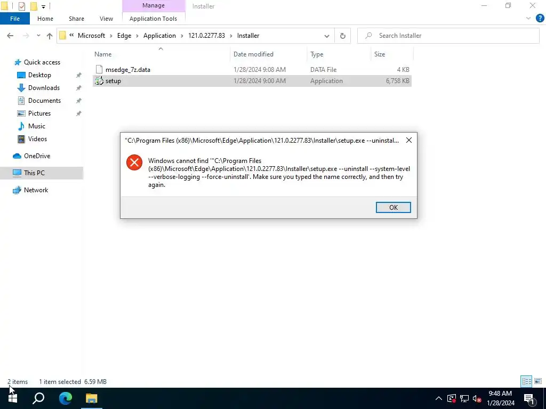This screenshot has width=546, height=409.
Task: Click File Explorer on the taskbar
Action: 92,398
